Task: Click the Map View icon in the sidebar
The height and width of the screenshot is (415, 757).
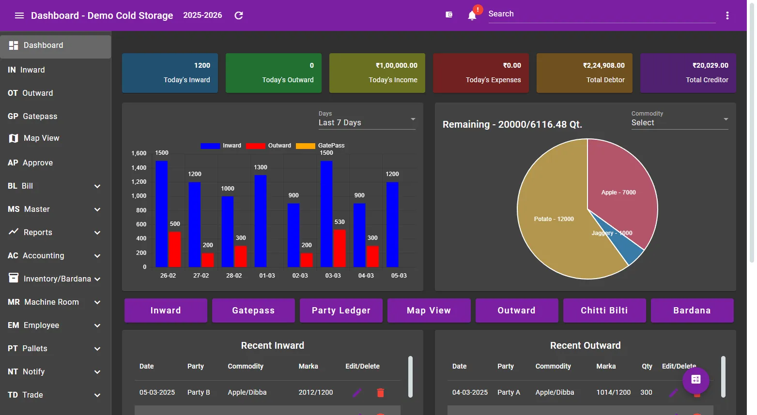Action: 13,138
